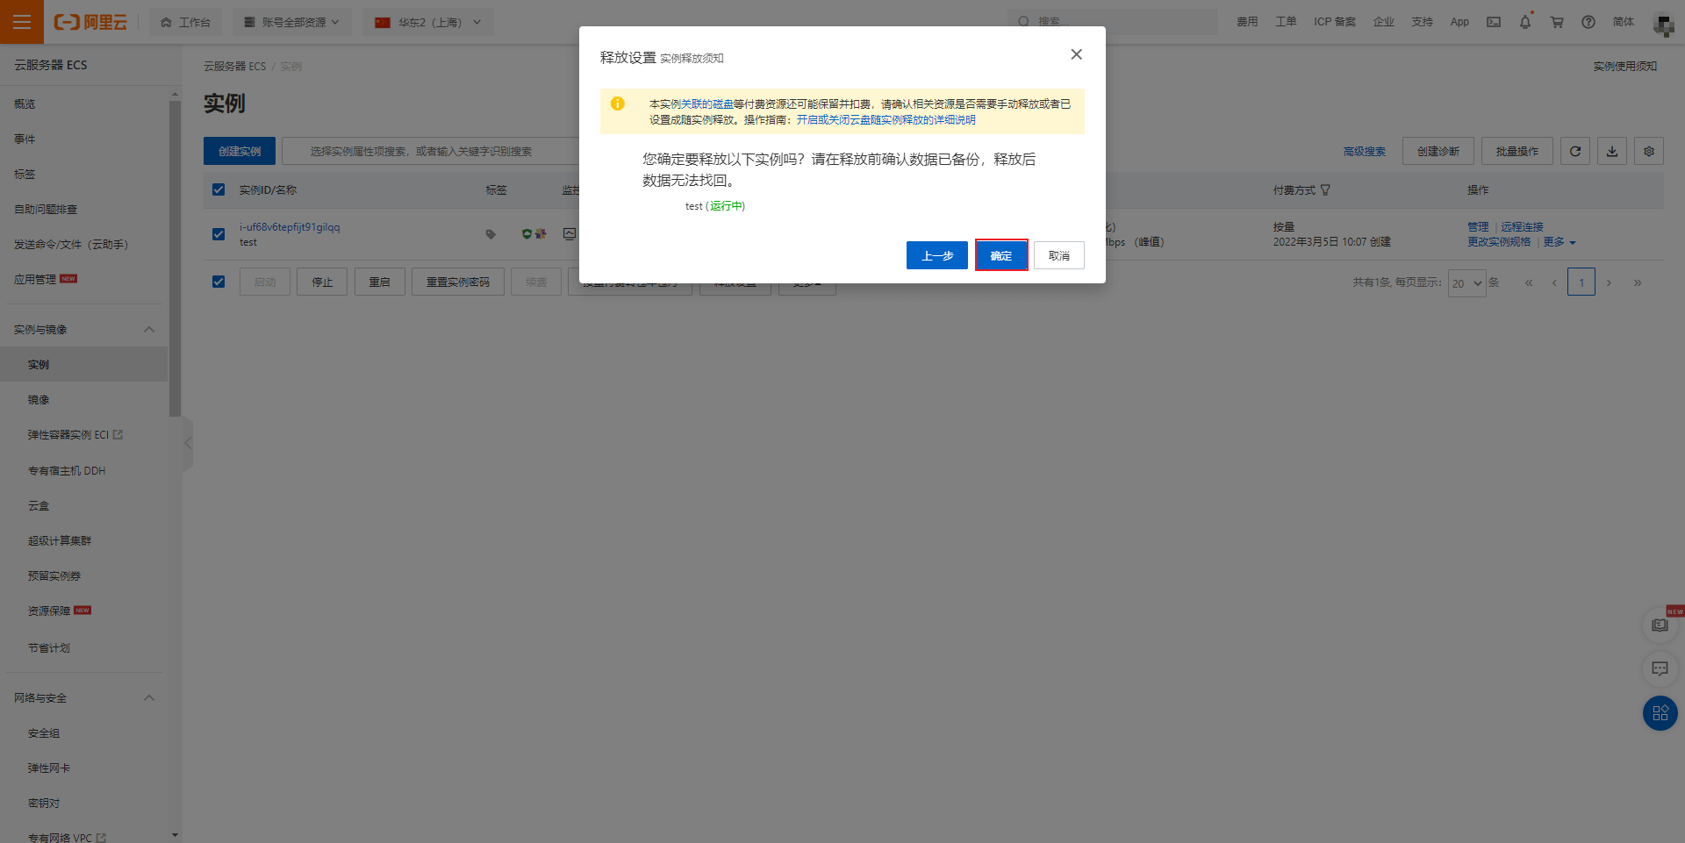Click the refresh icon in the instance toolbar

(1575, 151)
